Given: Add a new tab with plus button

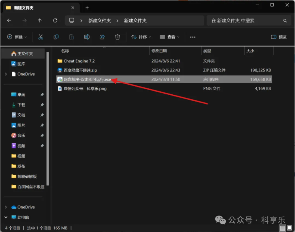Looking at the screenshot, I should (x=87, y=8).
